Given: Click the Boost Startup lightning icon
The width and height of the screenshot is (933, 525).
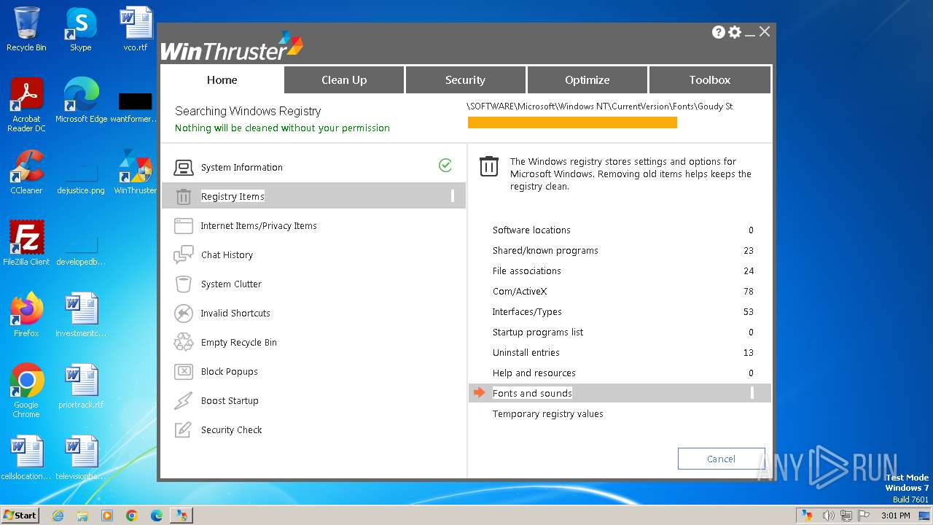Looking at the screenshot, I should [x=184, y=401].
